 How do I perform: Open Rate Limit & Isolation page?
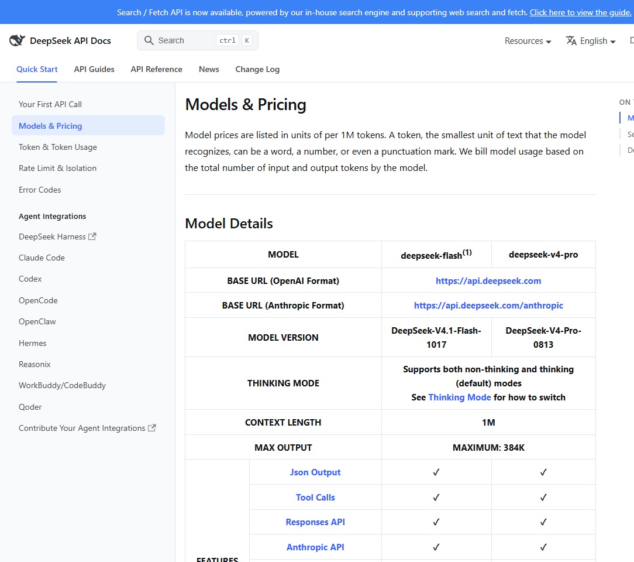(57, 169)
